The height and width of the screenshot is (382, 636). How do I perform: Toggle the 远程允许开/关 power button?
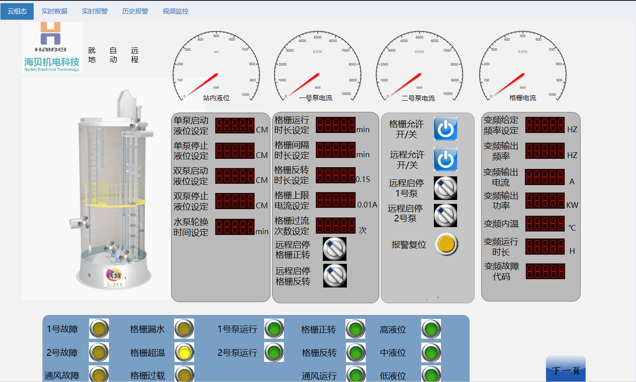(x=445, y=159)
